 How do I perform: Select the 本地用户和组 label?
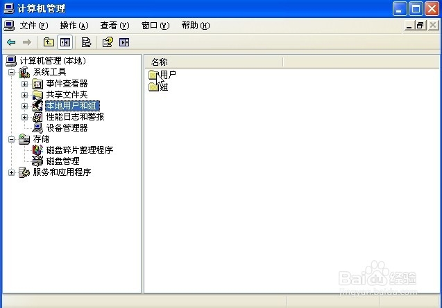(x=72, y=106)
